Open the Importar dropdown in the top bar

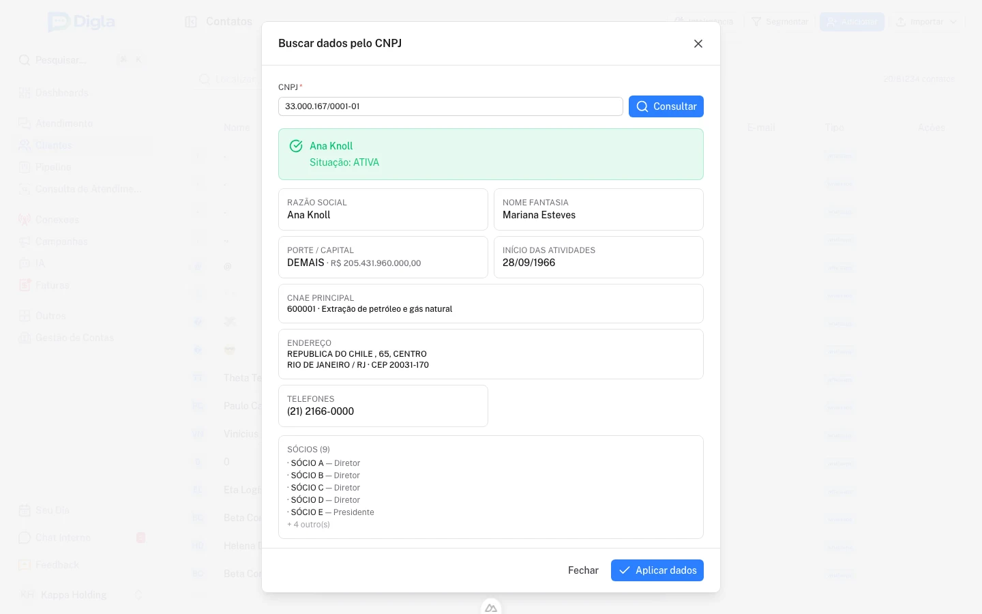tap(927, 22)
